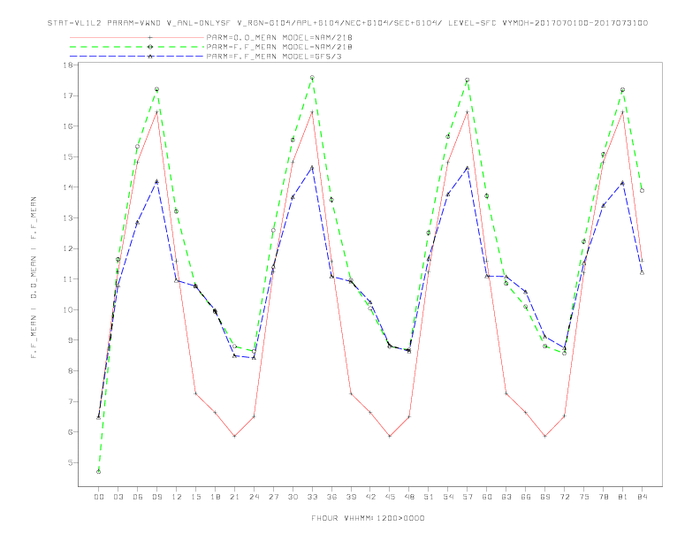Click y-axis tick label 18
Viewport: 700px width, 541px height.
pyautogui.click(x=68, y=65)
